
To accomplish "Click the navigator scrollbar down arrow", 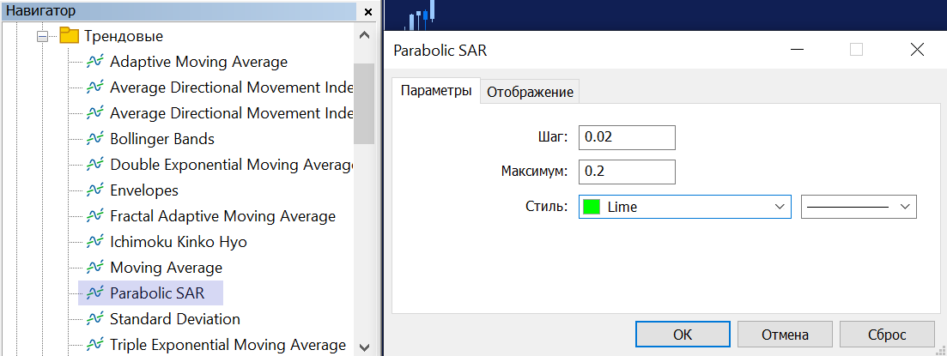I will pos(364,347).
